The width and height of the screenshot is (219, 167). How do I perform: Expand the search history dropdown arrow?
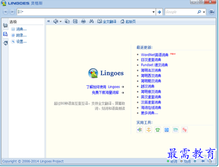(x=154, y=12)
